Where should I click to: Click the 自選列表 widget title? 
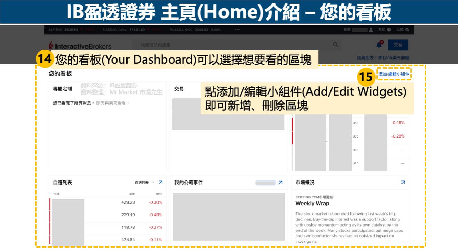tap(62, 183)
